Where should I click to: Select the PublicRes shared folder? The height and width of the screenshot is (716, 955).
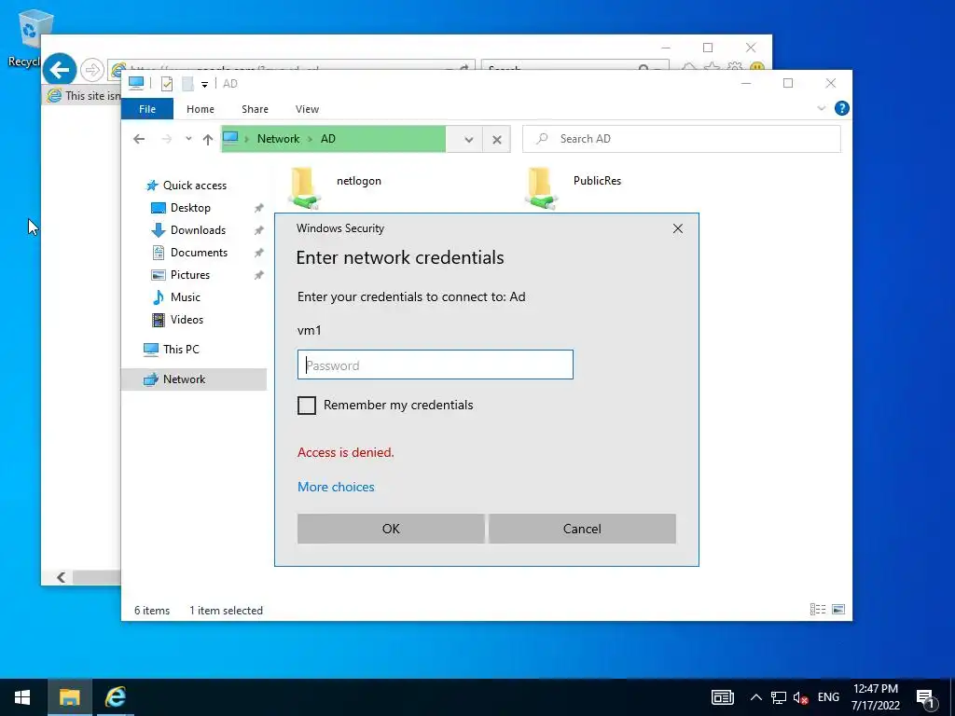(x=574, y=187)
